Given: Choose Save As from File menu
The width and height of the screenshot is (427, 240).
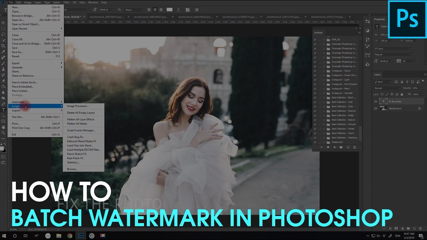Looking at the screenshot, I should point(36,52).
